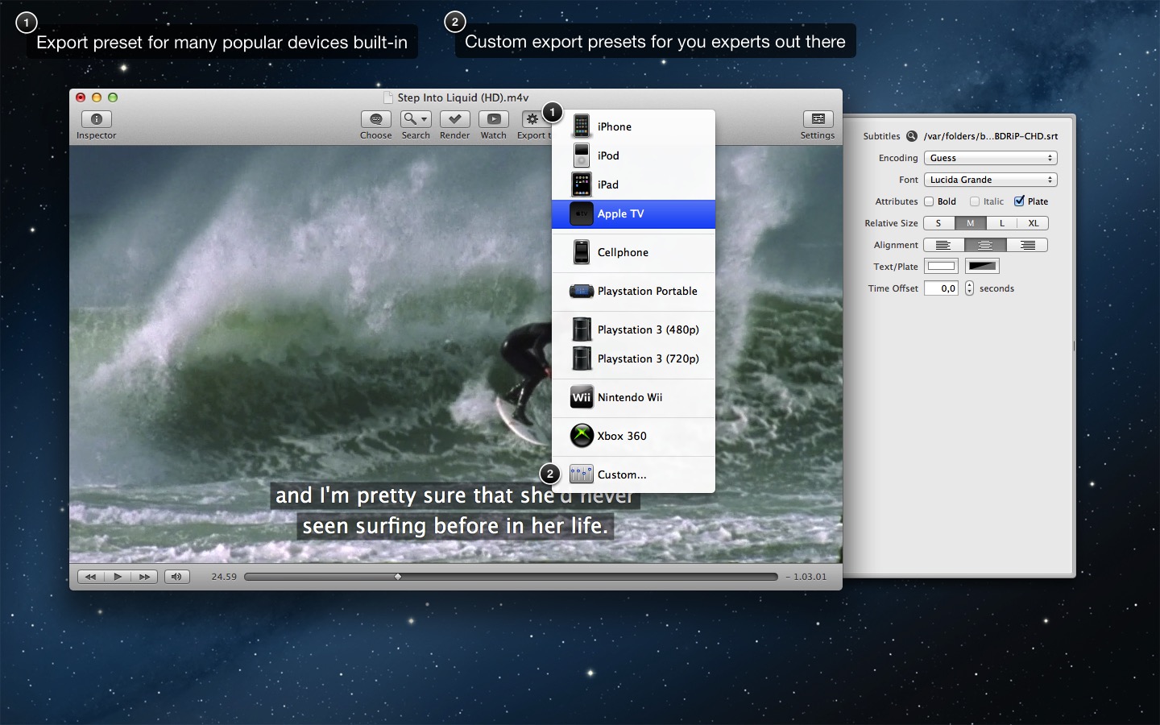Mute audio with the speaker button

[176, 577]
